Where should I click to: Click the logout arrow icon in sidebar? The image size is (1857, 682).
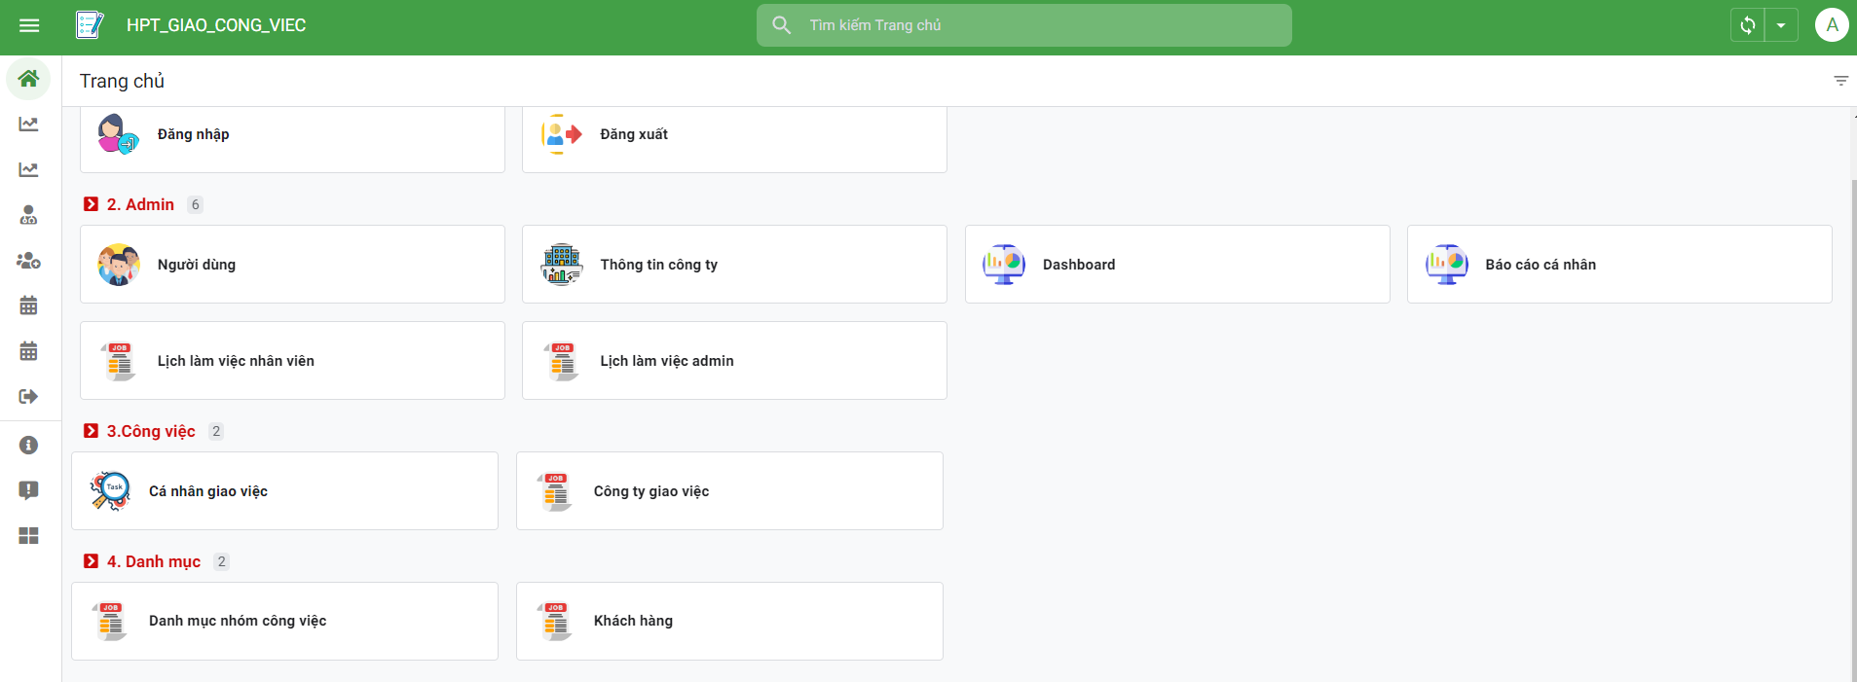click(28, 396)
